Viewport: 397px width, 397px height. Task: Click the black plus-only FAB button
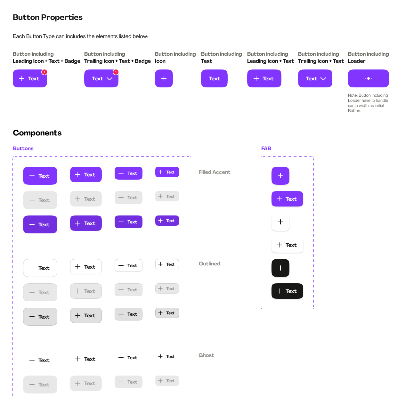(x=280, y=268)
